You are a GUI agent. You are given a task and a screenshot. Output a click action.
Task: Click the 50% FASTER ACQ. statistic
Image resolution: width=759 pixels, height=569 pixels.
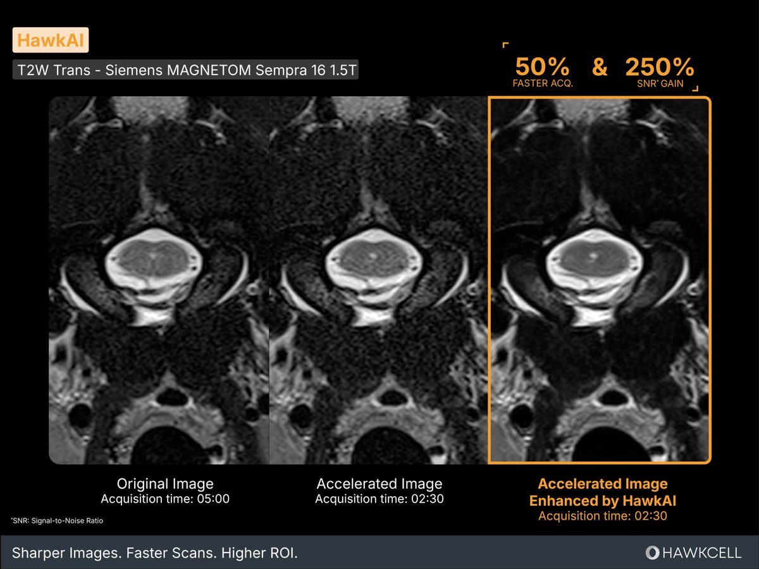click(x=543, y=73)
